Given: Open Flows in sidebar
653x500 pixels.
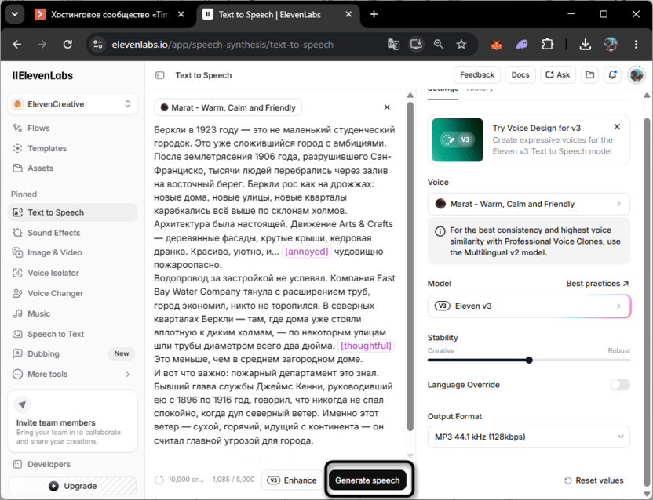Looking at the screenshot, I should [72, 128].
